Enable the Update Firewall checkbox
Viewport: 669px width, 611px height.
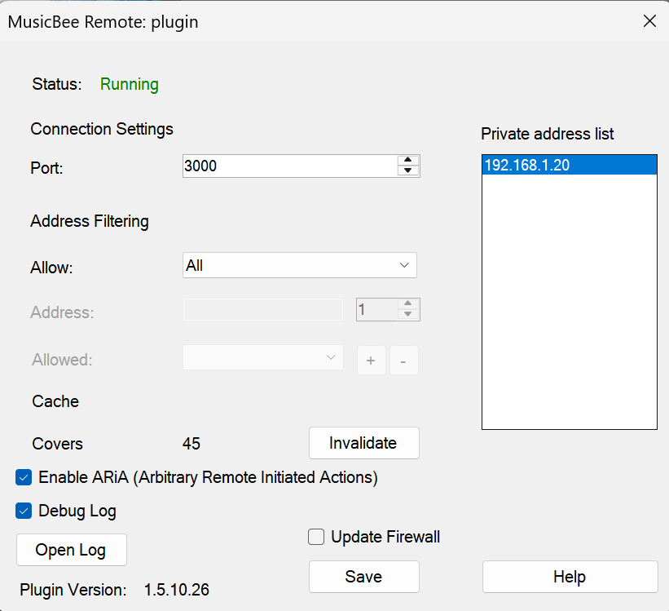pos(316,537)
